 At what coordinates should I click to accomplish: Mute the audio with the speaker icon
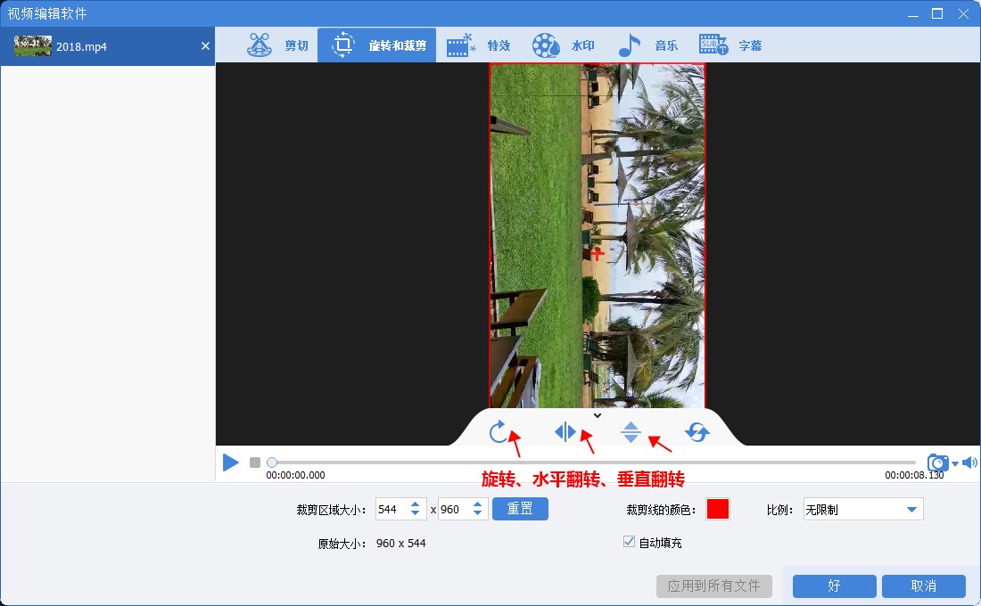pos(969,463)
